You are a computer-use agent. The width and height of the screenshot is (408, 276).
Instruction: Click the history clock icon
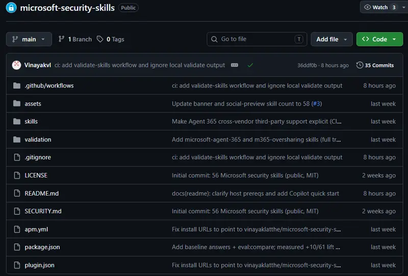[x=360, y=65]
